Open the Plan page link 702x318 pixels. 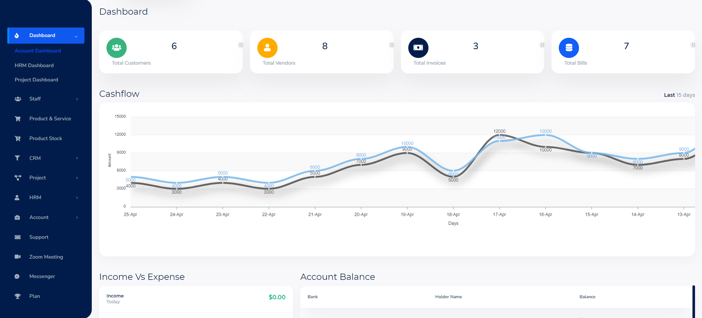click(x=35, y=296)
